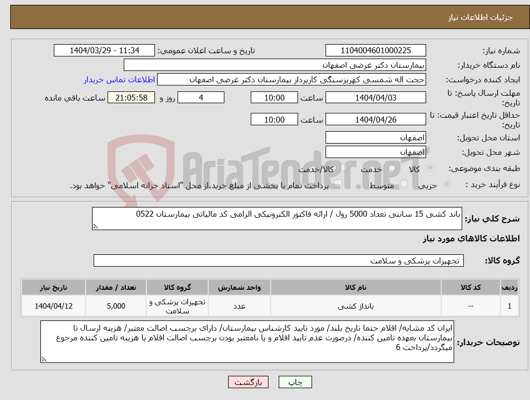Click the table cell تجهیزات پزشکی و سلامت
The image size is (530, 400).
[177, 306]
